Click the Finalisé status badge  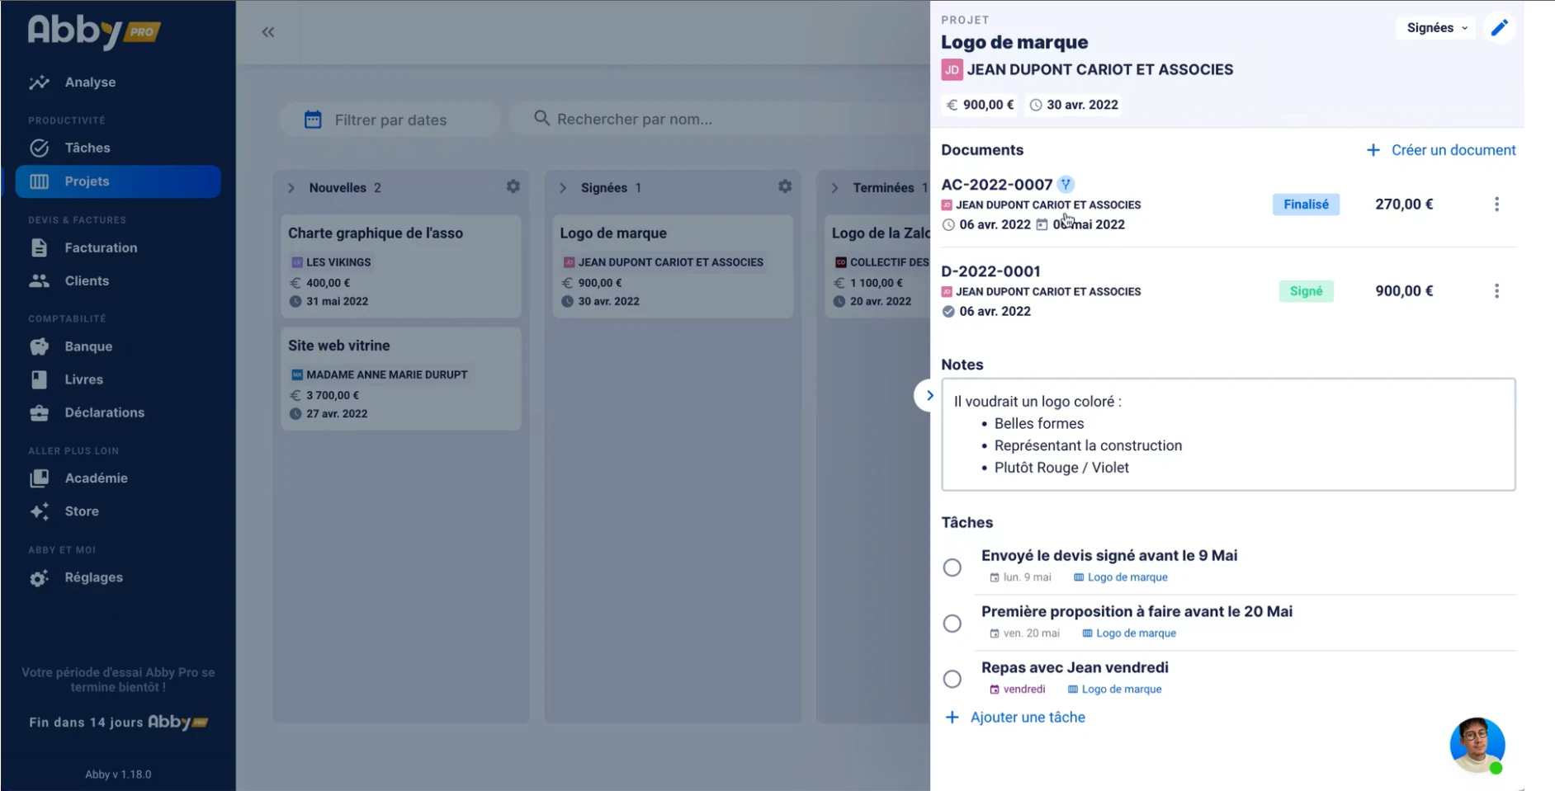[x=1306, y=205]
